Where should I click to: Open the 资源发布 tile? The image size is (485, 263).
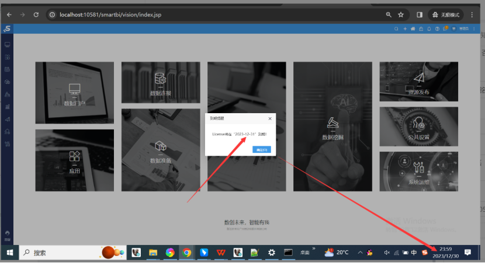click(x=418, y=82)
